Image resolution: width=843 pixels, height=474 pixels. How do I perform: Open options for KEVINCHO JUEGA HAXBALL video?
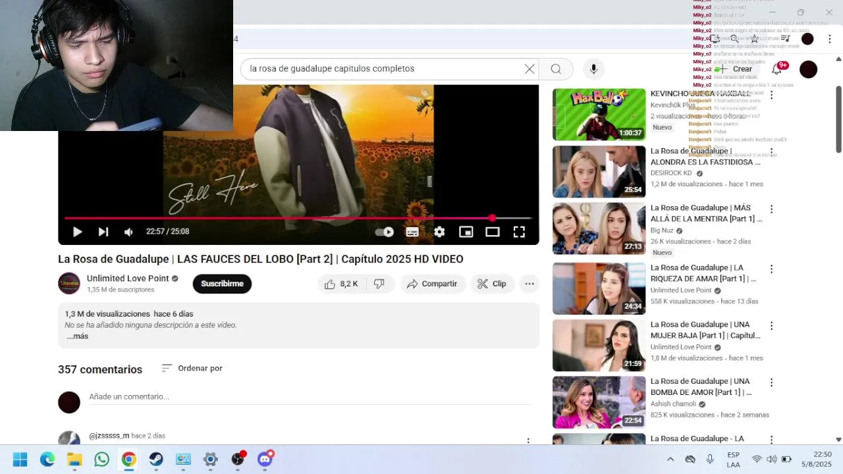coord(771,95)
